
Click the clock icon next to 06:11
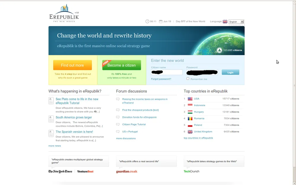click(147, 21)
